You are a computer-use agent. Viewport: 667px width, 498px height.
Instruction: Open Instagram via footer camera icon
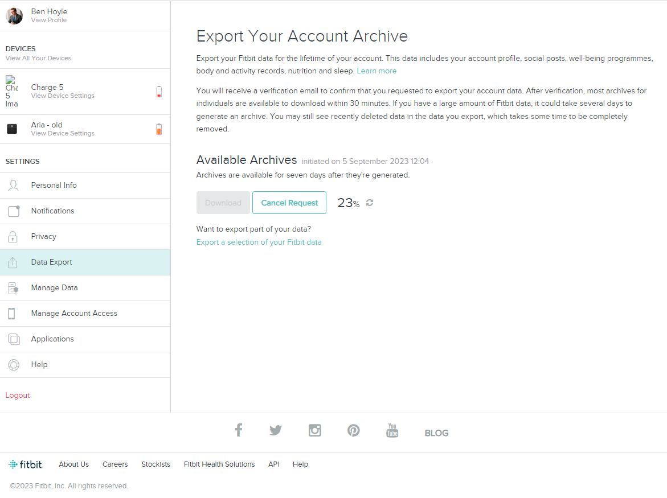pyautogui.click(x=315, y=430)
